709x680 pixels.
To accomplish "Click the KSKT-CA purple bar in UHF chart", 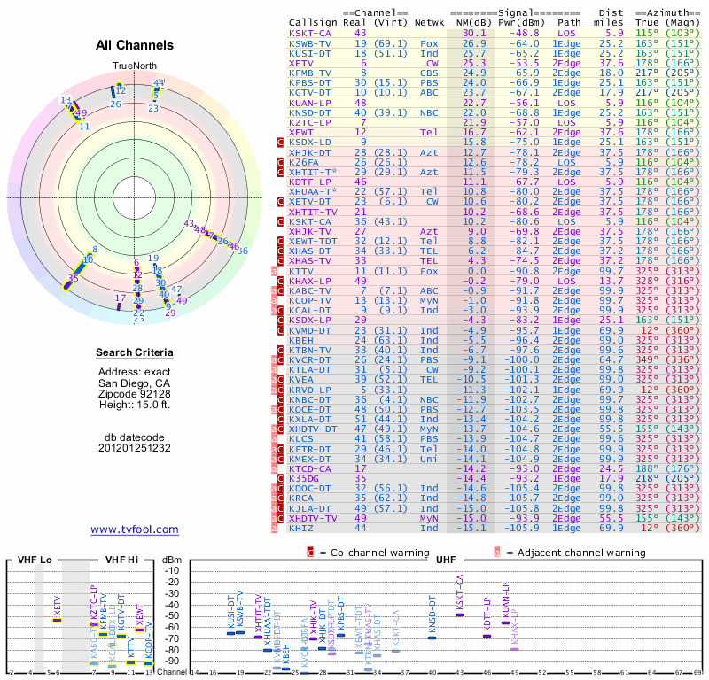I will [x=459, y=614].
